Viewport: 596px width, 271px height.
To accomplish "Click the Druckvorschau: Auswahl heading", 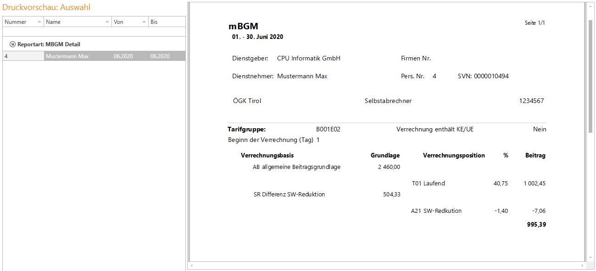I will 46,7.
